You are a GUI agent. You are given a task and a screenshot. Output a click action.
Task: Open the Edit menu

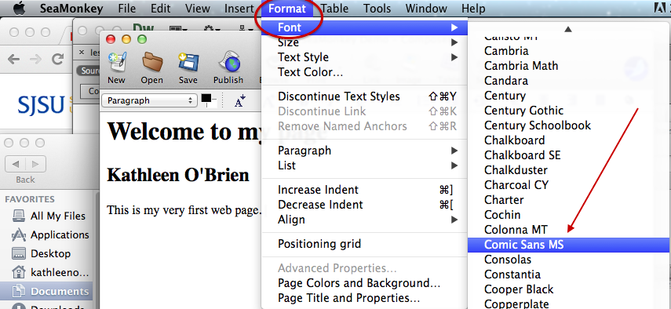coord(160,9)
